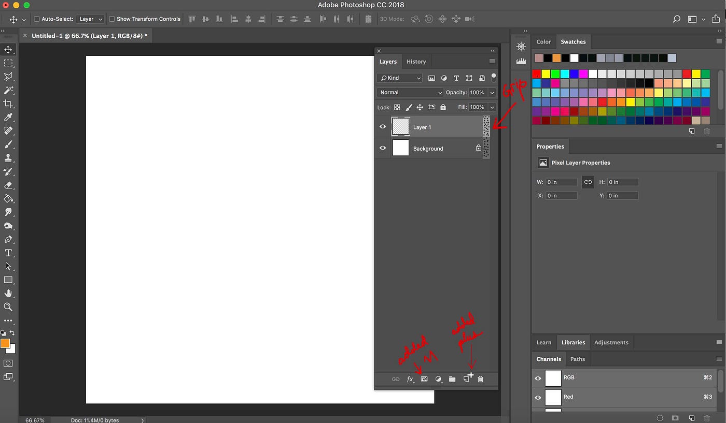
Task: Click the Add layer mask icon
Action: click(x=424, y=379)
